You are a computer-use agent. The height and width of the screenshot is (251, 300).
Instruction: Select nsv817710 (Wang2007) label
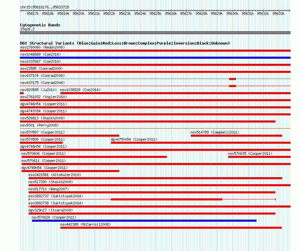click(x=49, y=189)
